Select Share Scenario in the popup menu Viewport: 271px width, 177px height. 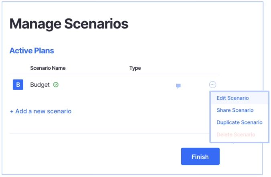(235, 110)
